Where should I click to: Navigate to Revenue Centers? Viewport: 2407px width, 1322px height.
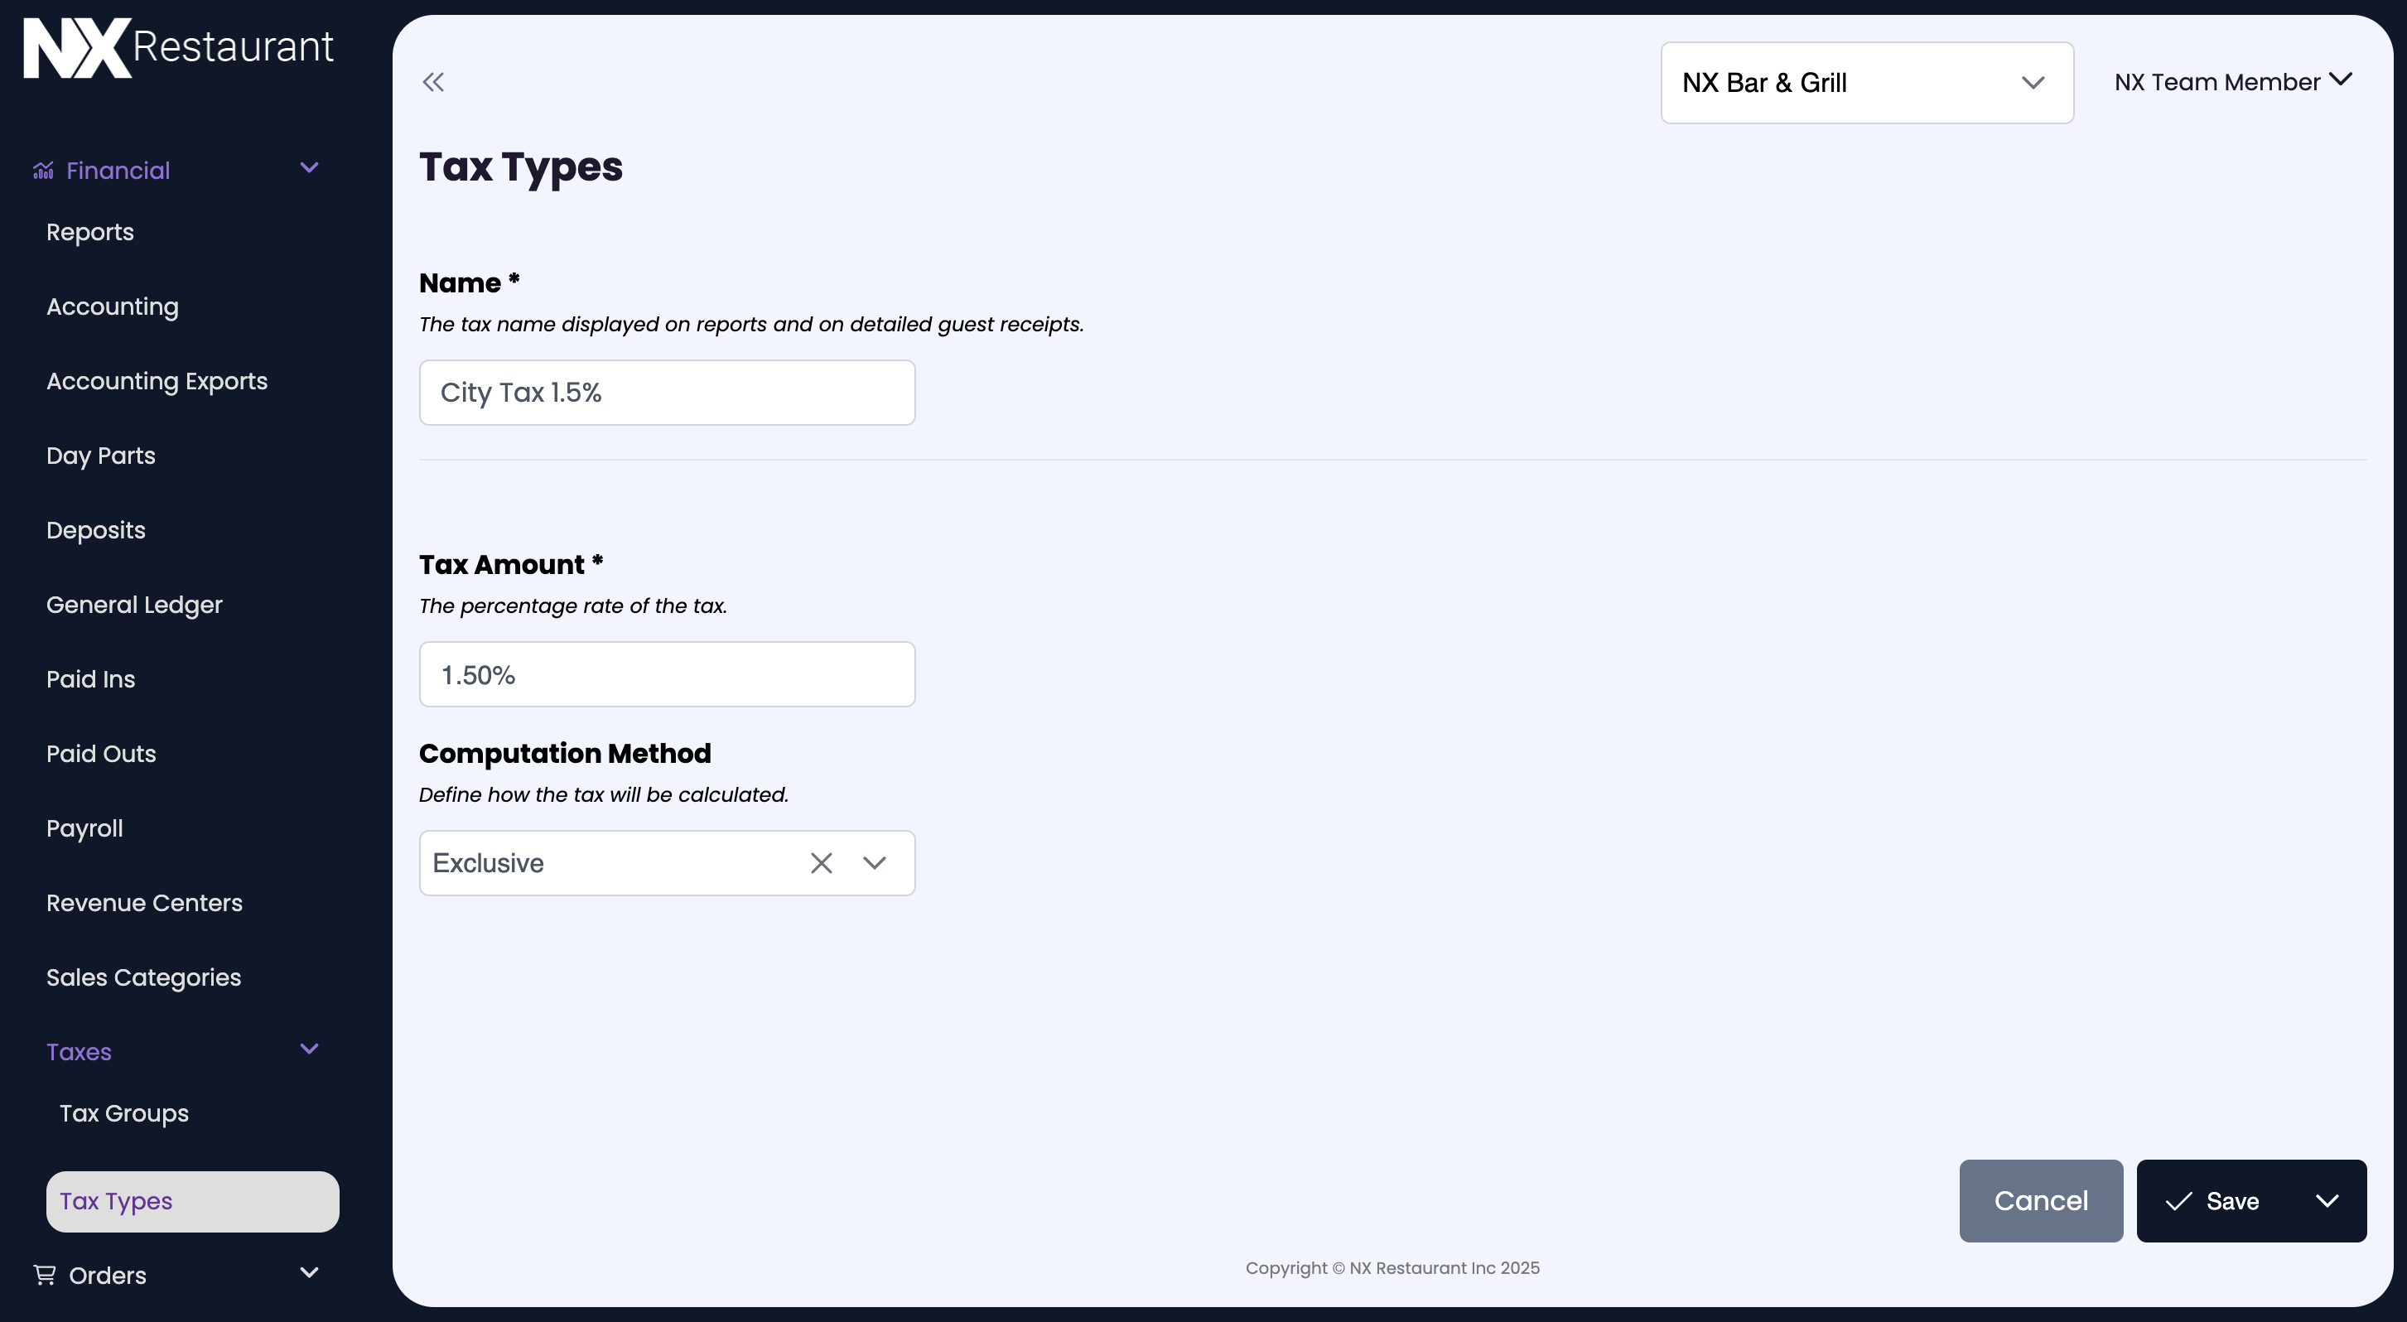point(144,904)
